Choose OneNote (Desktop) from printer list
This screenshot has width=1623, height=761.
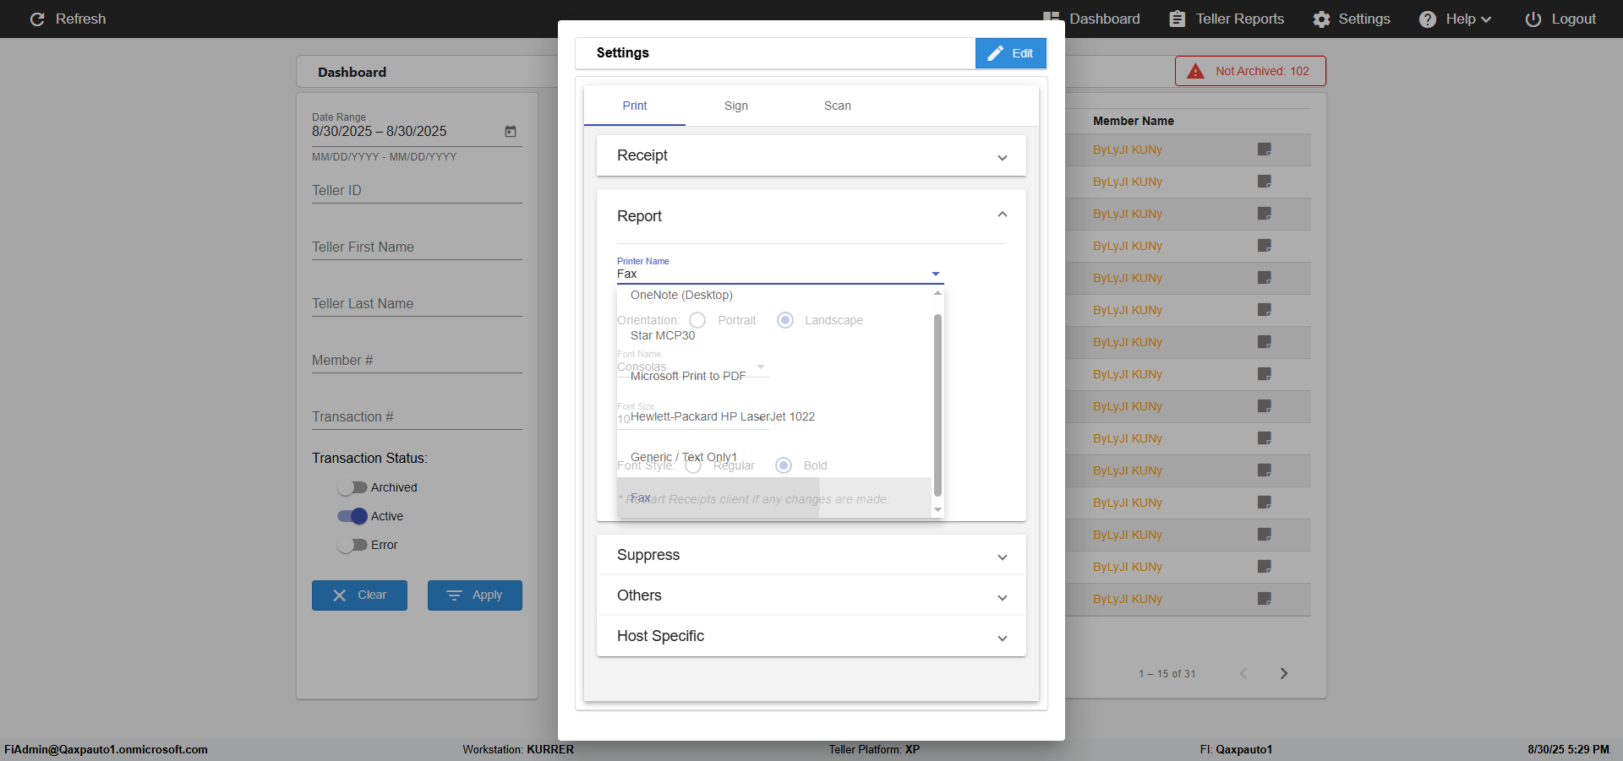(x=774, y=295)
